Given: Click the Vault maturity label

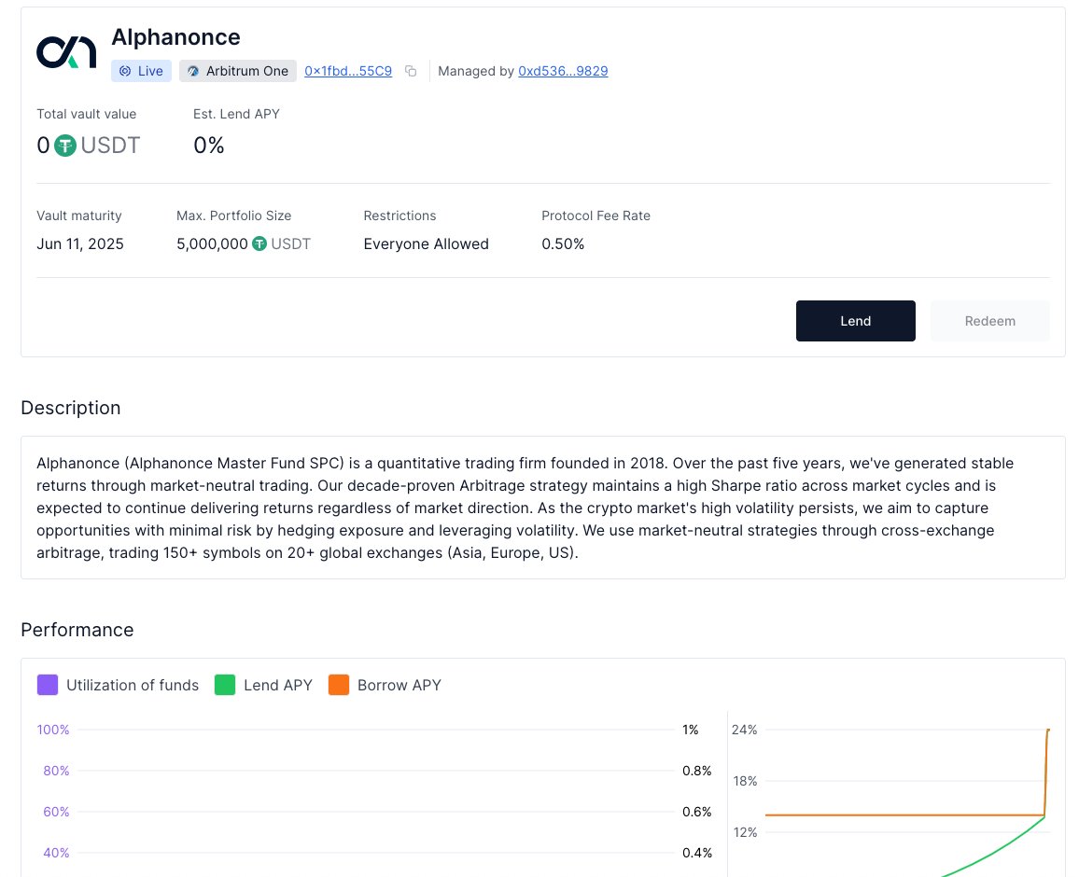Looking at the screenshot, I should point(79,216).
